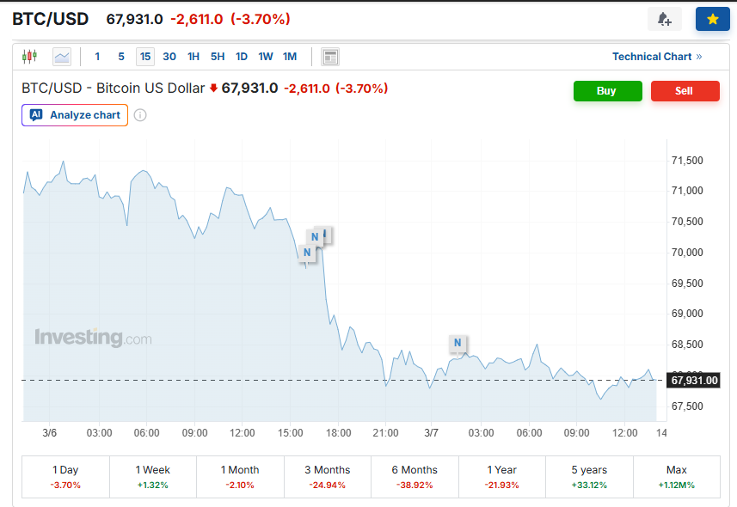Image resolution: width=737 pixels, height=507 pixels.
Task: Select the 1 Week range tab
Action: pyautogui.click(x=153, y=477)
